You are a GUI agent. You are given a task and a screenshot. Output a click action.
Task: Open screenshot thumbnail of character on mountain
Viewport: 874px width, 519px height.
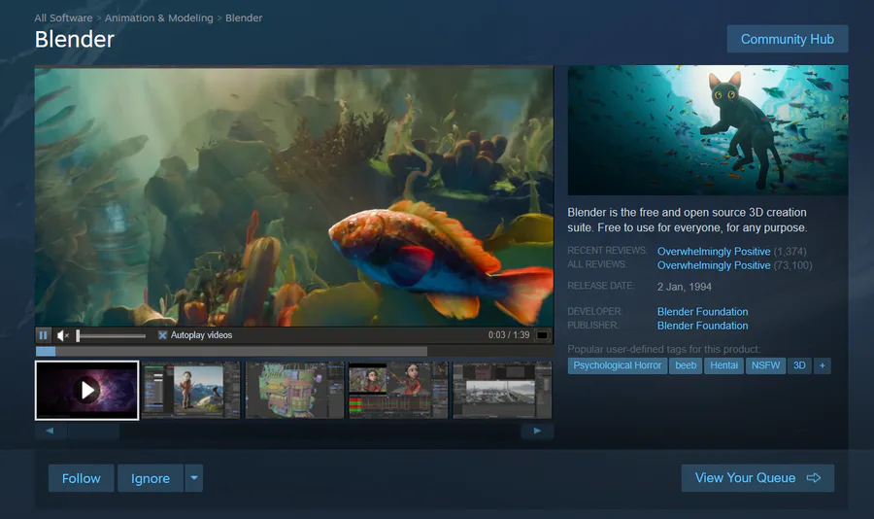[x=190, y=390]
